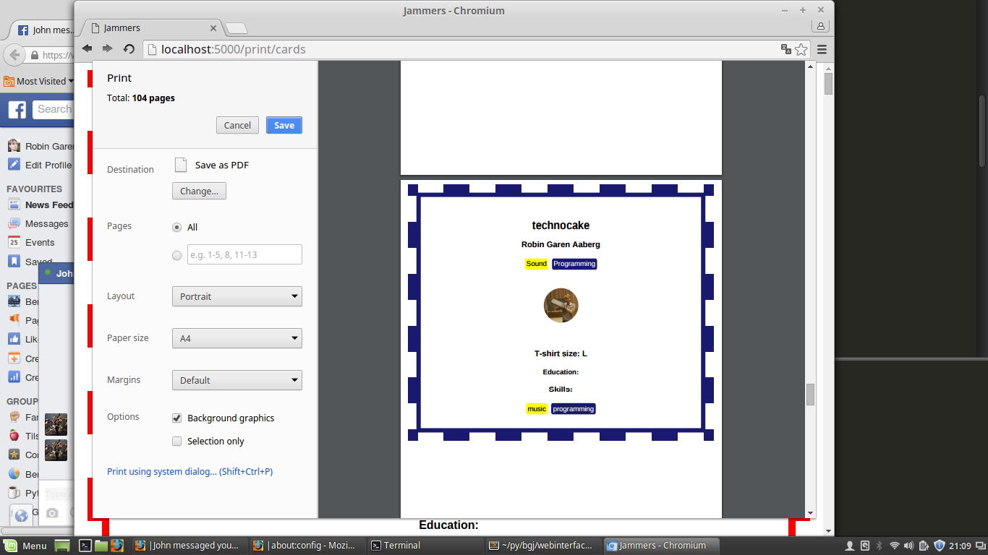Screen dimensions: 988x555
Task: Click the translate icon in address bar
Action: pos(785,49)
